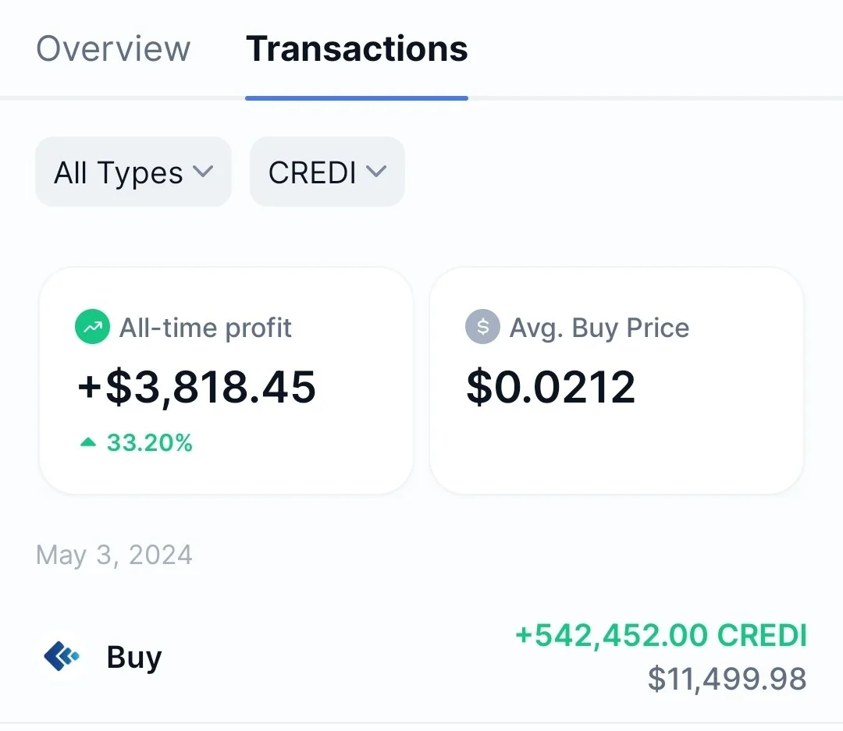Click the green up-triangle percentage indicator

(87, 442)
